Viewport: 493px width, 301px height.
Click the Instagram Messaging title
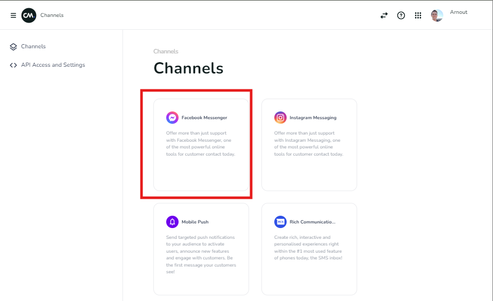[313, 118]
